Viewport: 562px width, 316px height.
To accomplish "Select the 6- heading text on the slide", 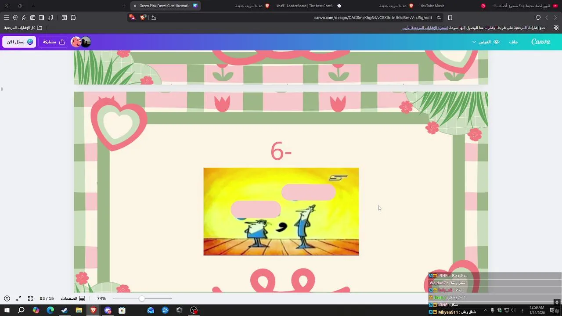I will pyautogui.click(x=281, y=151).
